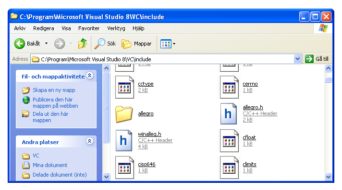This screenshot has height=190, width=342.
Task: Select the cfloat file icon
Action: click(229, 141)
